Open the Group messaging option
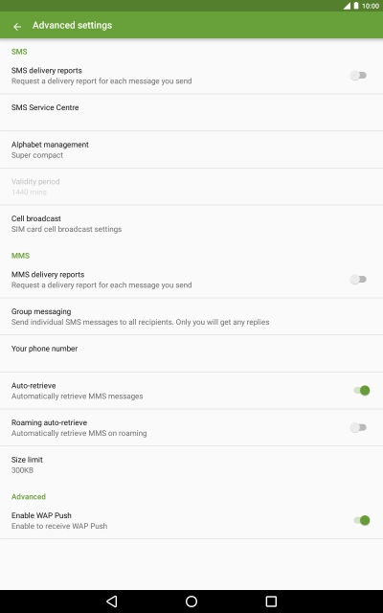 click(x=191, y=316)
